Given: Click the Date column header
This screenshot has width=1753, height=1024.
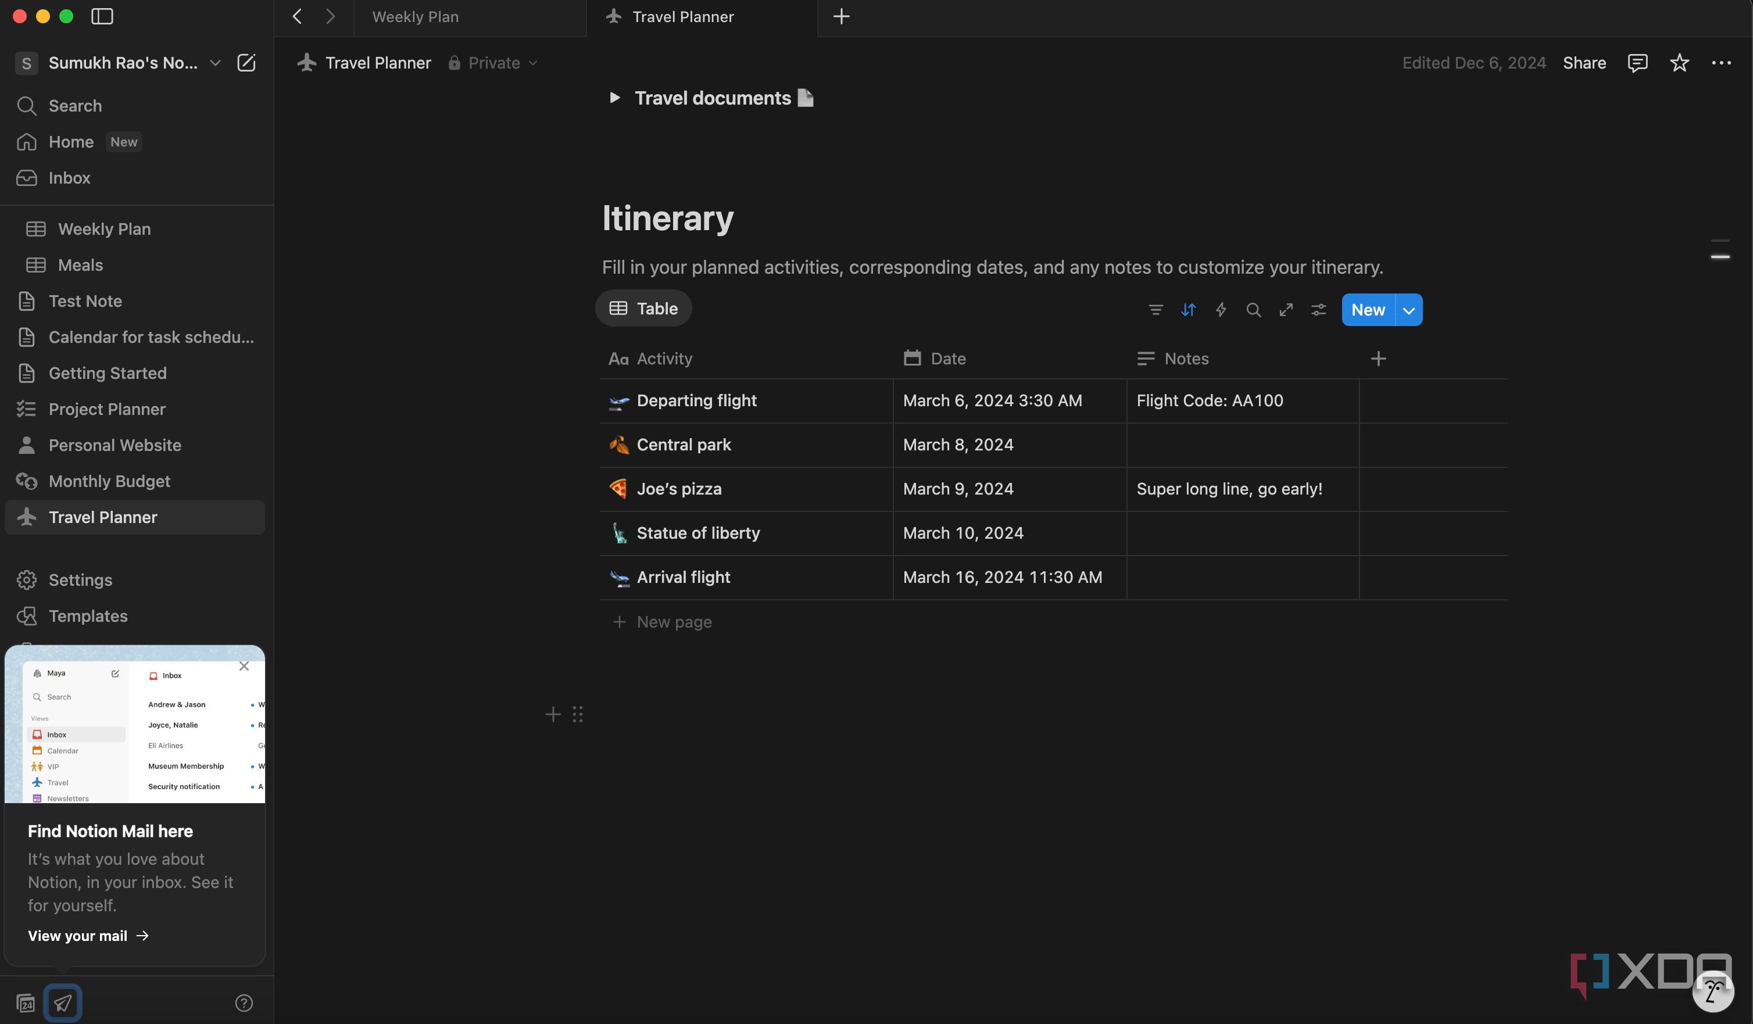Looking at the screenshot, I should (x=1010, y=359).
